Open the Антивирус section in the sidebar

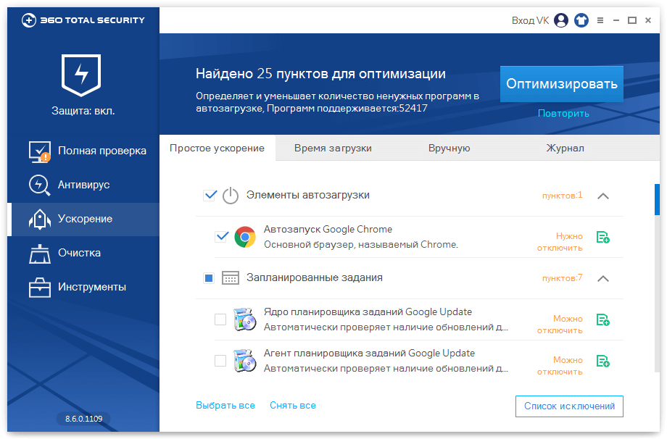coord(80,185)
